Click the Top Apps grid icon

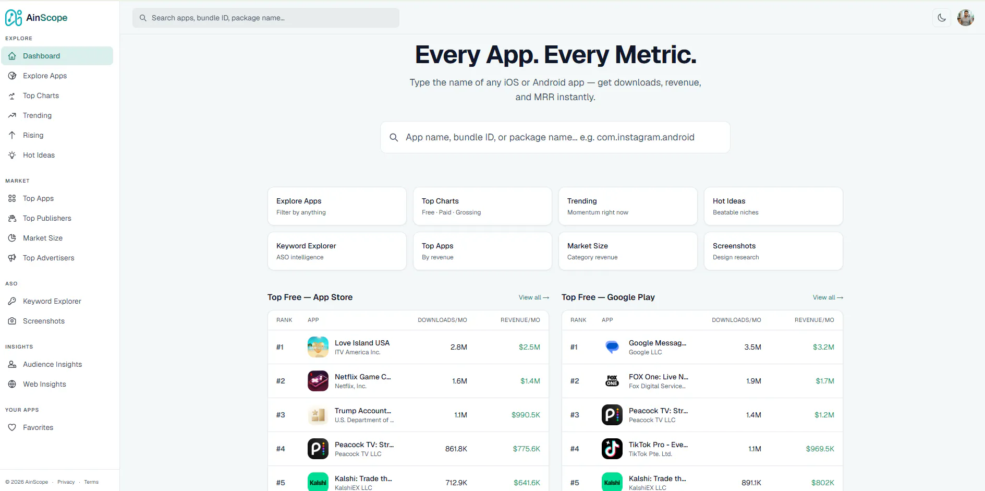pos(12,198)
